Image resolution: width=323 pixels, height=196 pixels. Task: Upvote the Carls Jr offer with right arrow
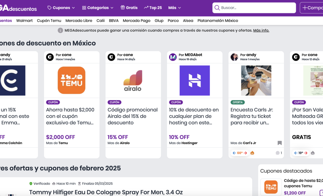(245, 153)
